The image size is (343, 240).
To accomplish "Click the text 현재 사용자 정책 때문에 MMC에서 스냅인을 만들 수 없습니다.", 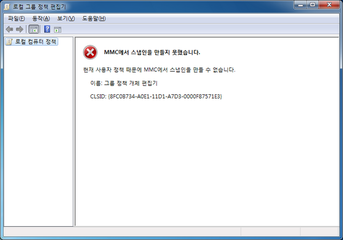I will pos(159,70).
